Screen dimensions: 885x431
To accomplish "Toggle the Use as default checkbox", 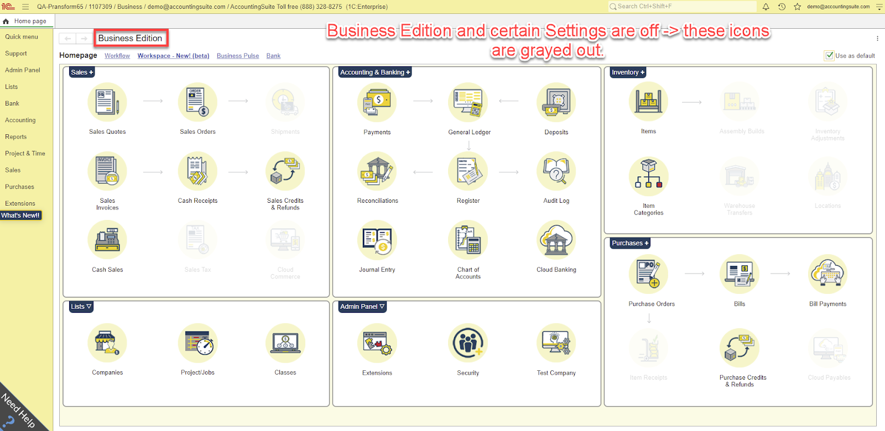I will (829, 55).
